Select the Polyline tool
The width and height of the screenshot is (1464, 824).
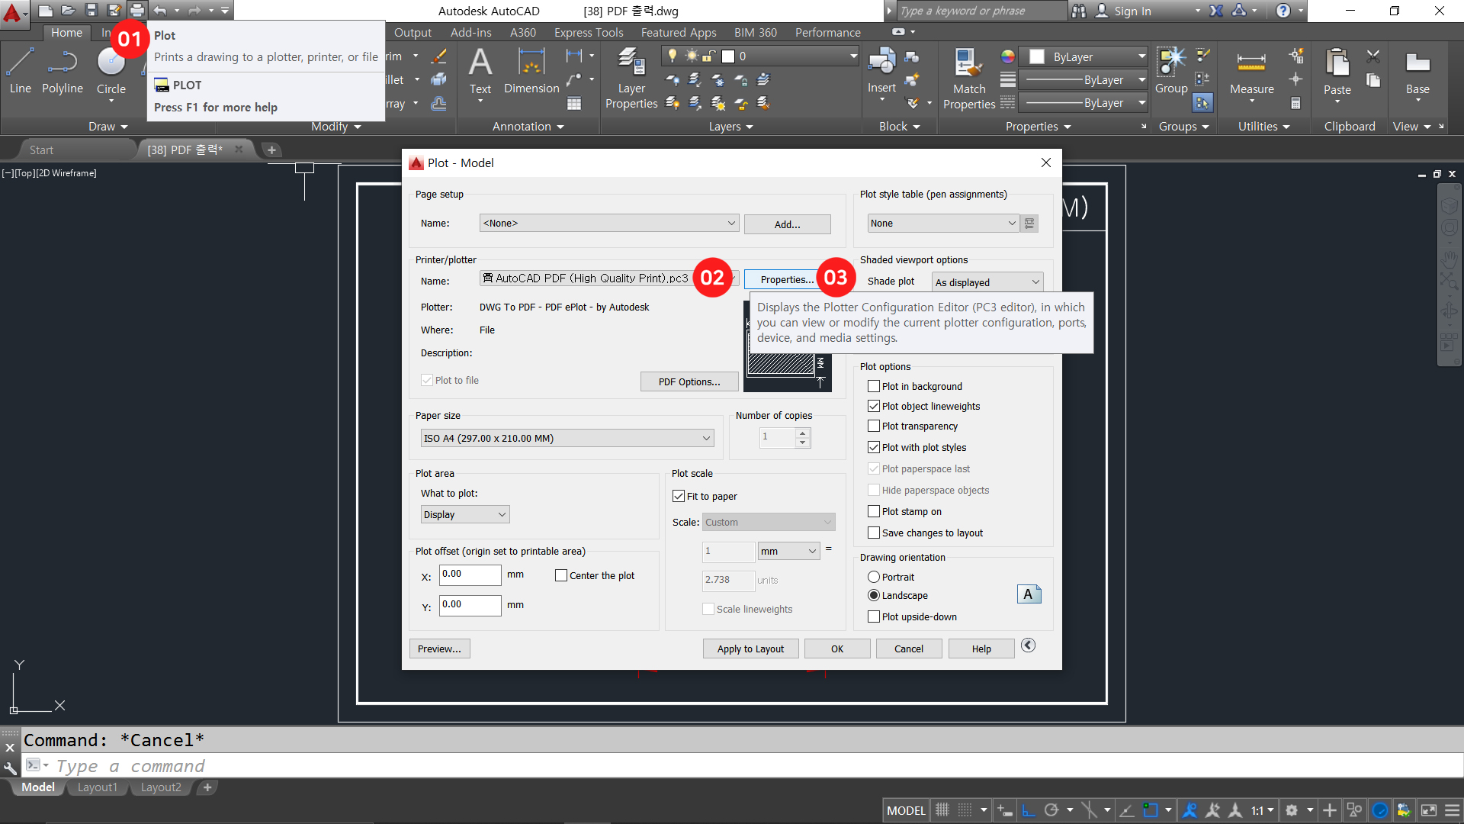tap(63, 71)
